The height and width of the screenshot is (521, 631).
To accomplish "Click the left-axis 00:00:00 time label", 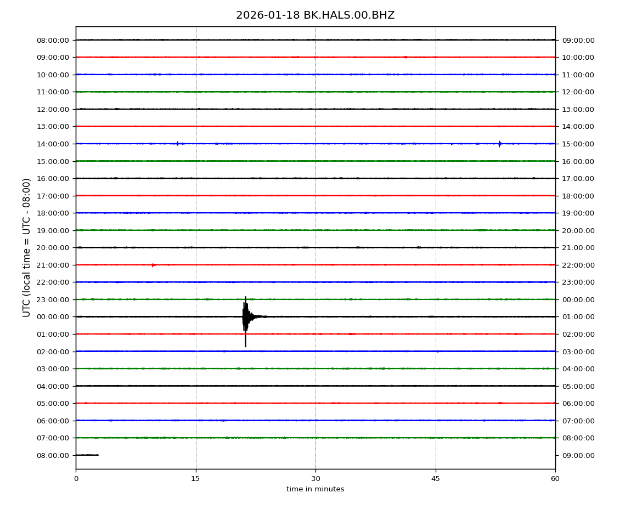I will tap(53, 317).
